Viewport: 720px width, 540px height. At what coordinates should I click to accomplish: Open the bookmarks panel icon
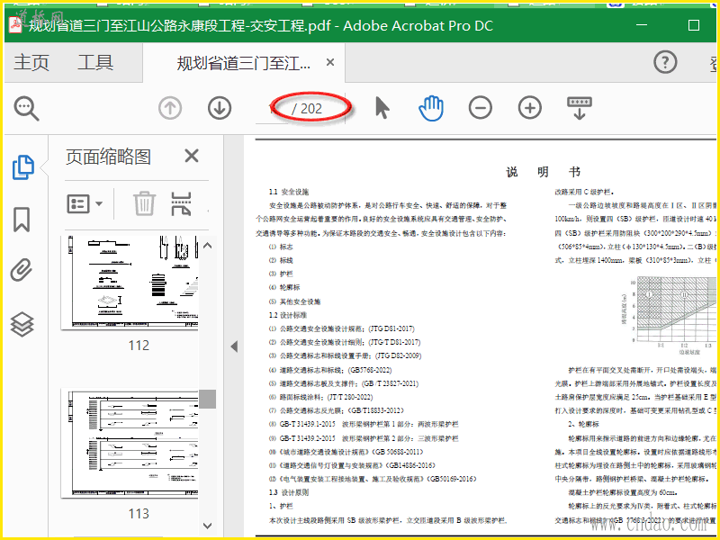[x=22, y=220]
